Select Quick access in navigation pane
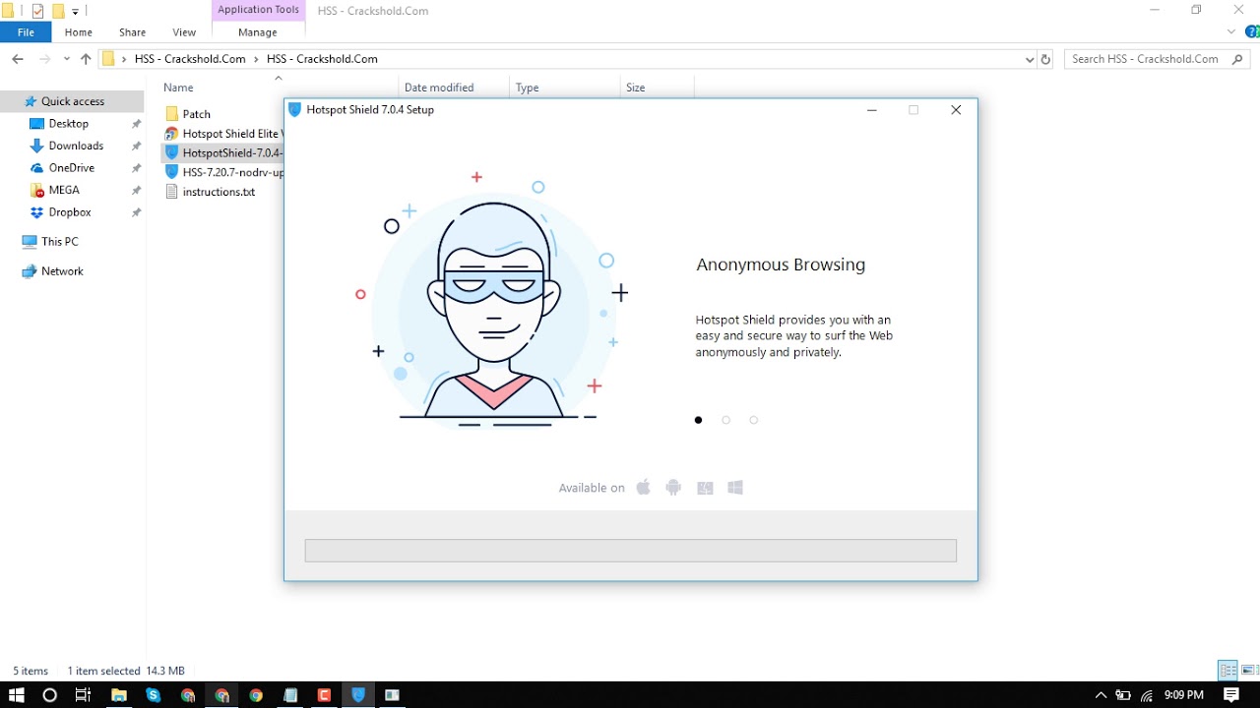The height and width of the screenshot is (708, 1260). [x=73, y=101]
